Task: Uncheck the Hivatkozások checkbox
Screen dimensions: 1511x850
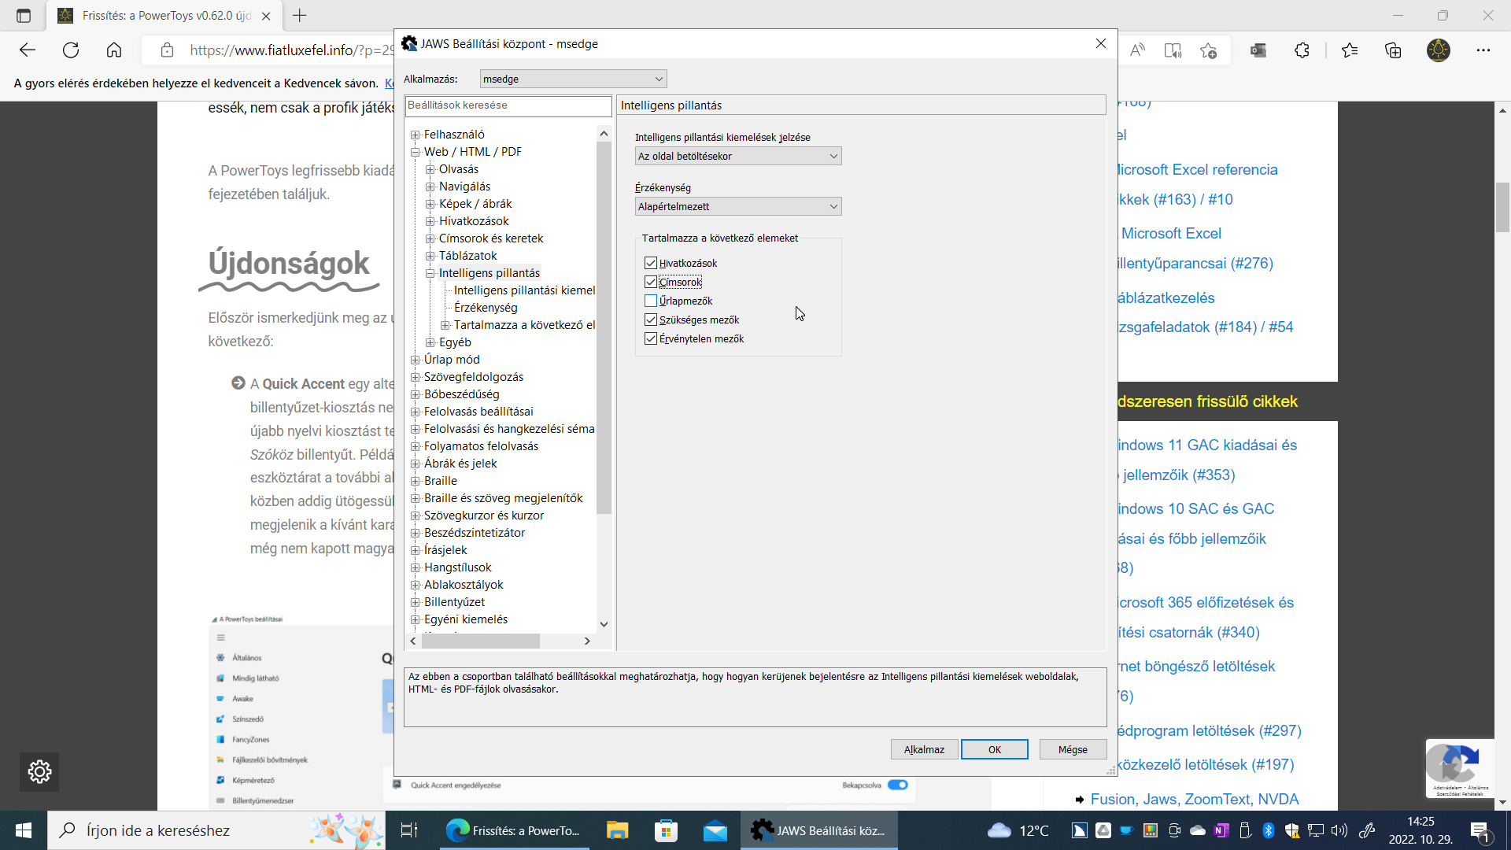Action: [x=651, y=263]
